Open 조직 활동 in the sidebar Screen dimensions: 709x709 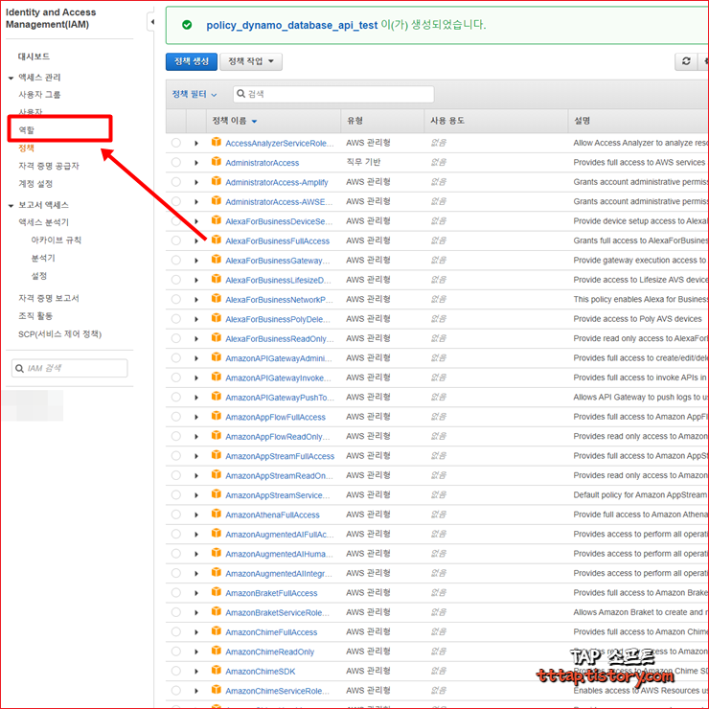(x=35, y=315)
